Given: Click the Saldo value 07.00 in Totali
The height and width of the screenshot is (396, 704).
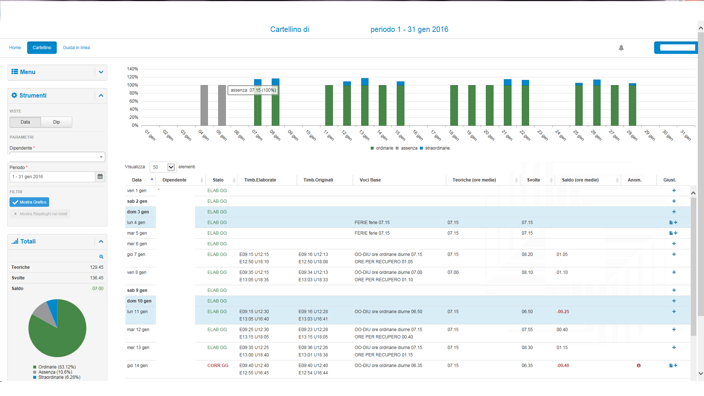Looking at the screenshot, I should coord(98,289).
